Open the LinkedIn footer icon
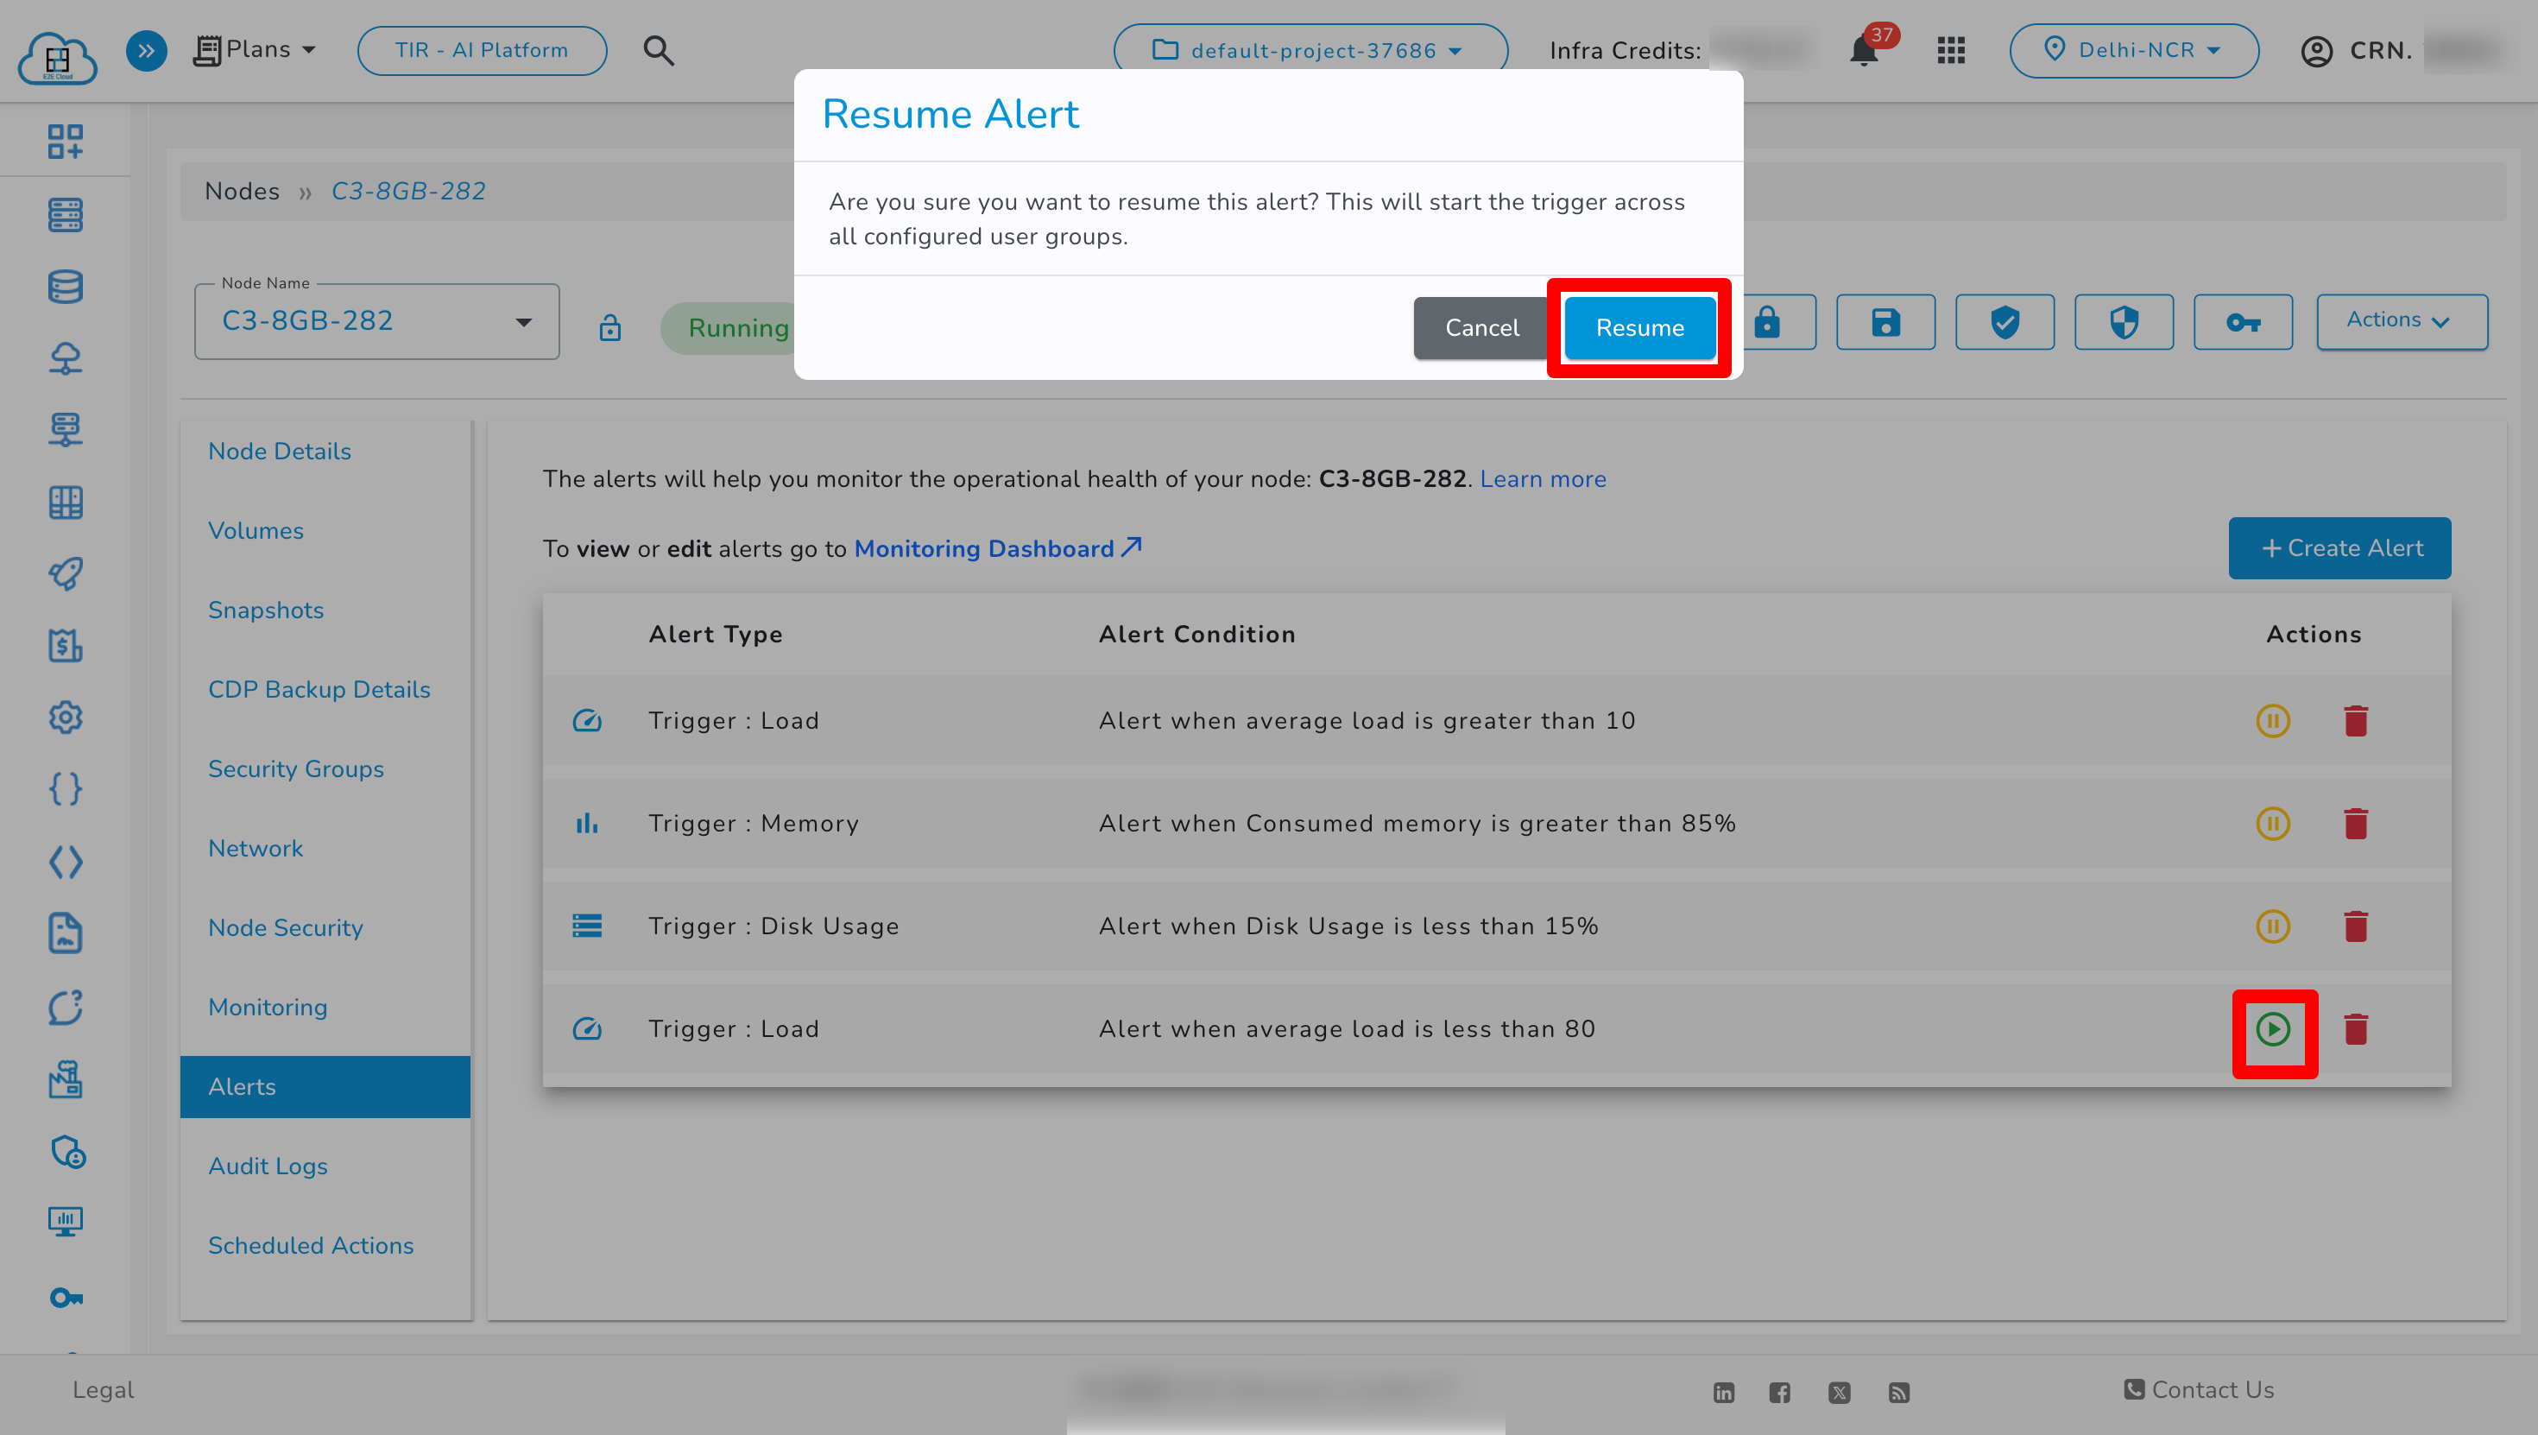Screen dimensions: 2538x1435 coord(1723,1393)
